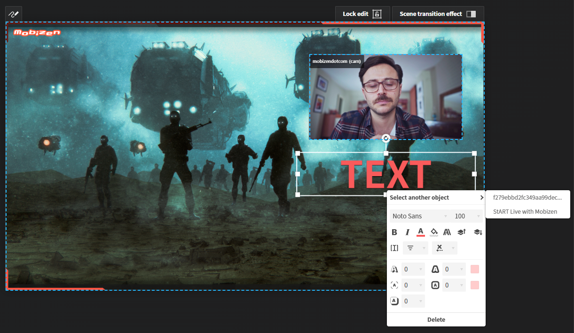Open the dashed border value dropdown
Image resolution: width=574 pixels, height=333 pixels.
click(413, 285)
